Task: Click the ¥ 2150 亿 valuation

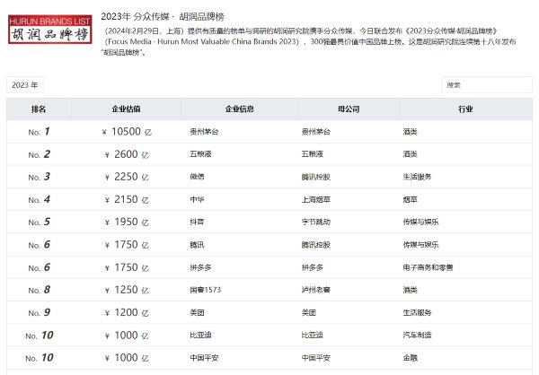Action: 126,199
